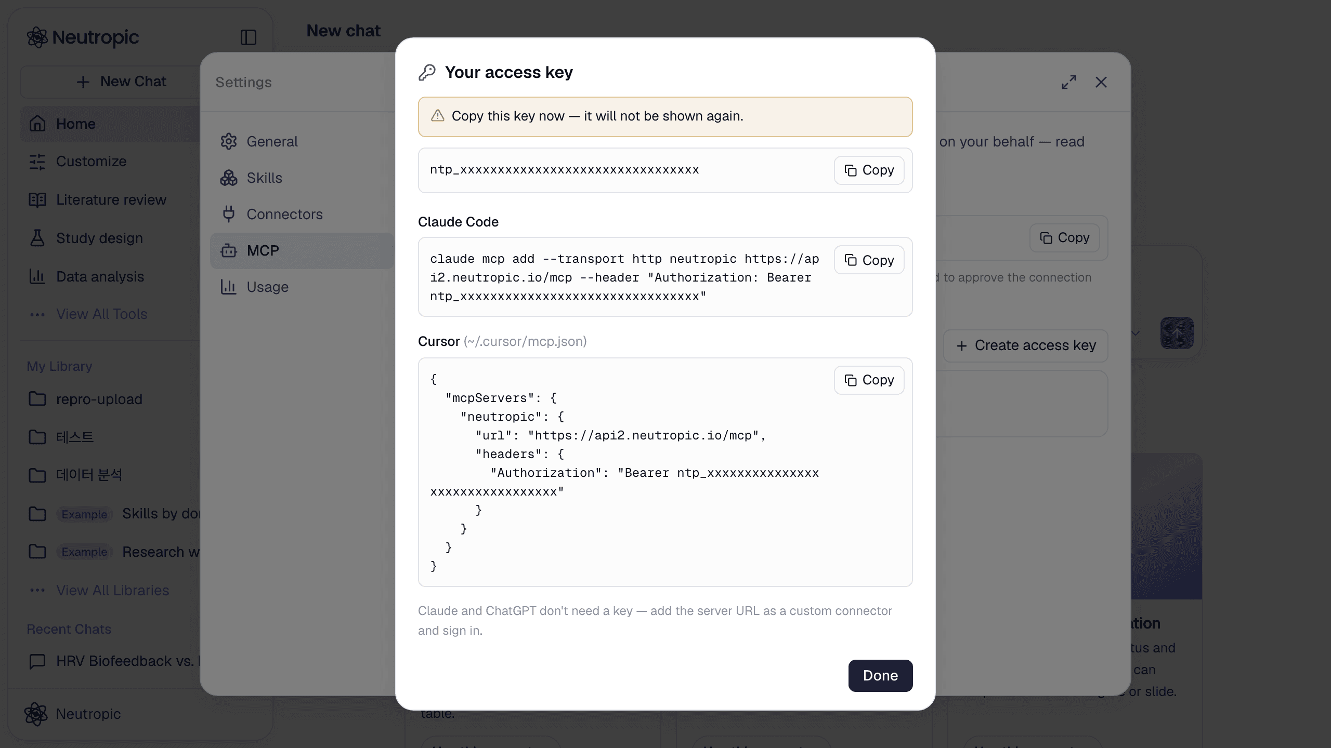Select General in Settings navigation
The width and height of the screenshot is (1331, 748).
pyautogui.click(x=302, y=142)
